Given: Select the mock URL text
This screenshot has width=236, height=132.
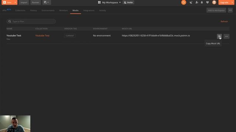Looking at the screenshot, I should (x=156, y=36).
